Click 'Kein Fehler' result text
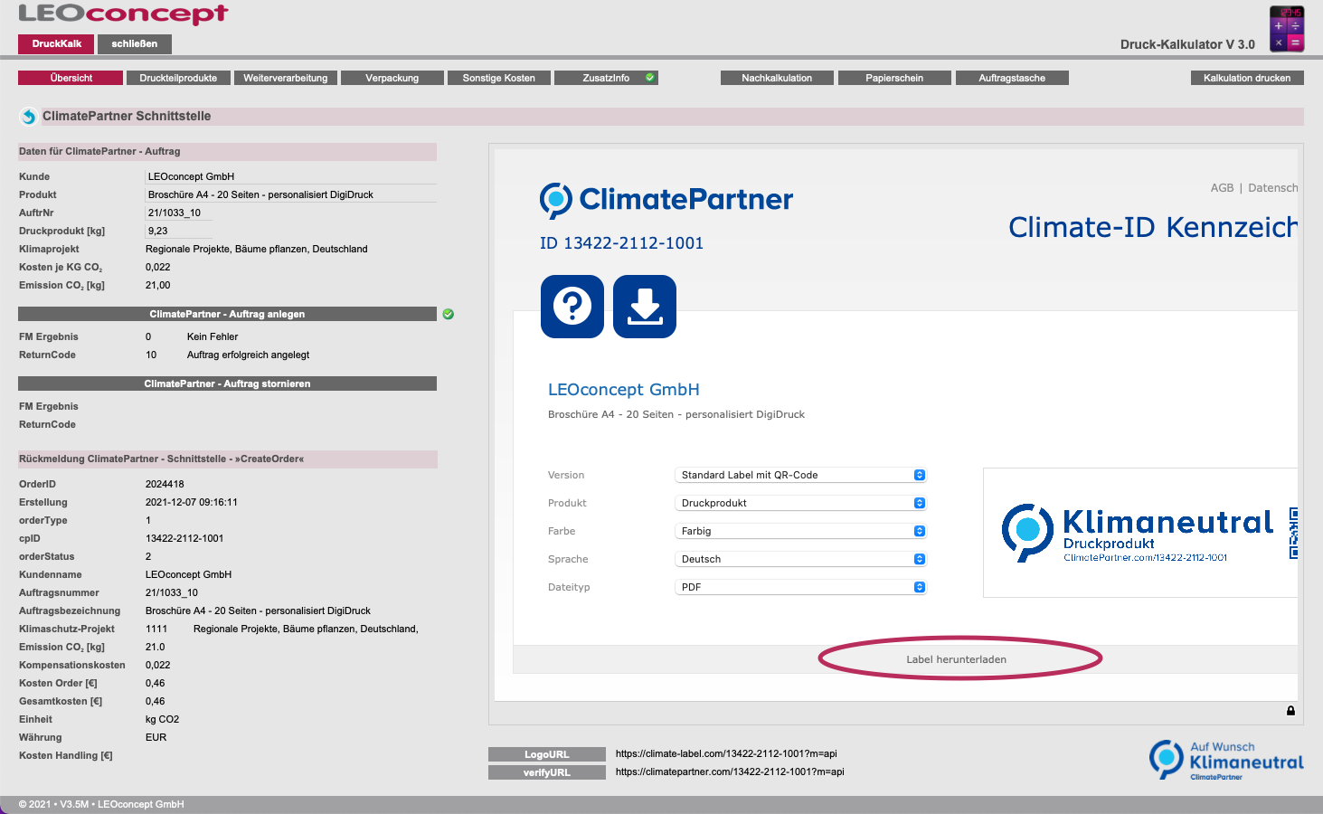The image size is (1323, 814). (x=213, y=336)
